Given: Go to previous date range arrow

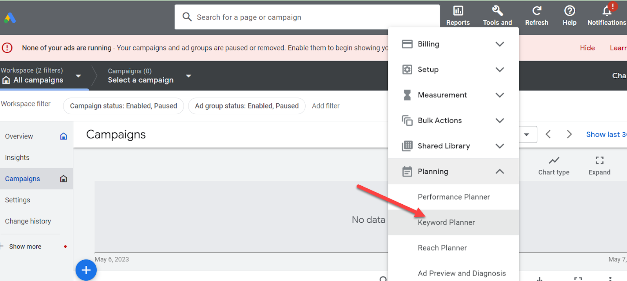Looking at the screenshot, I should pyautogui.click(x=548, y=134).
